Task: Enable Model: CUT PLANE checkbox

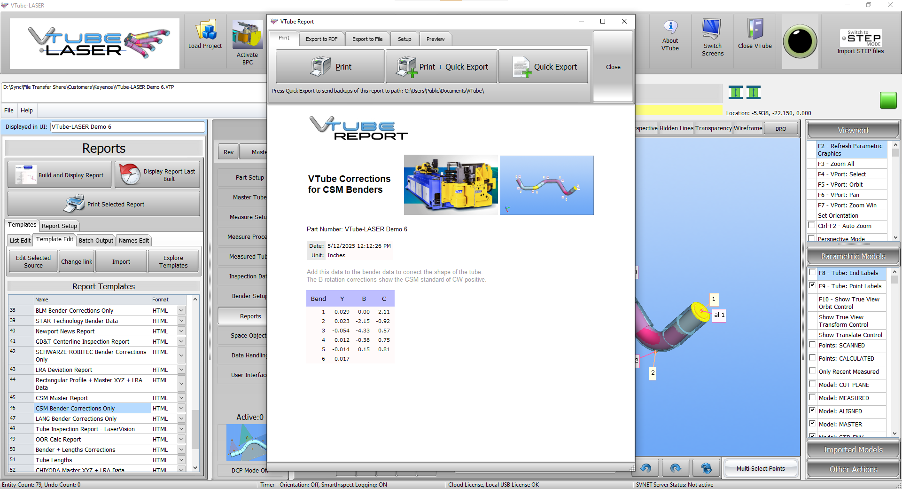Action: [812, 384]
